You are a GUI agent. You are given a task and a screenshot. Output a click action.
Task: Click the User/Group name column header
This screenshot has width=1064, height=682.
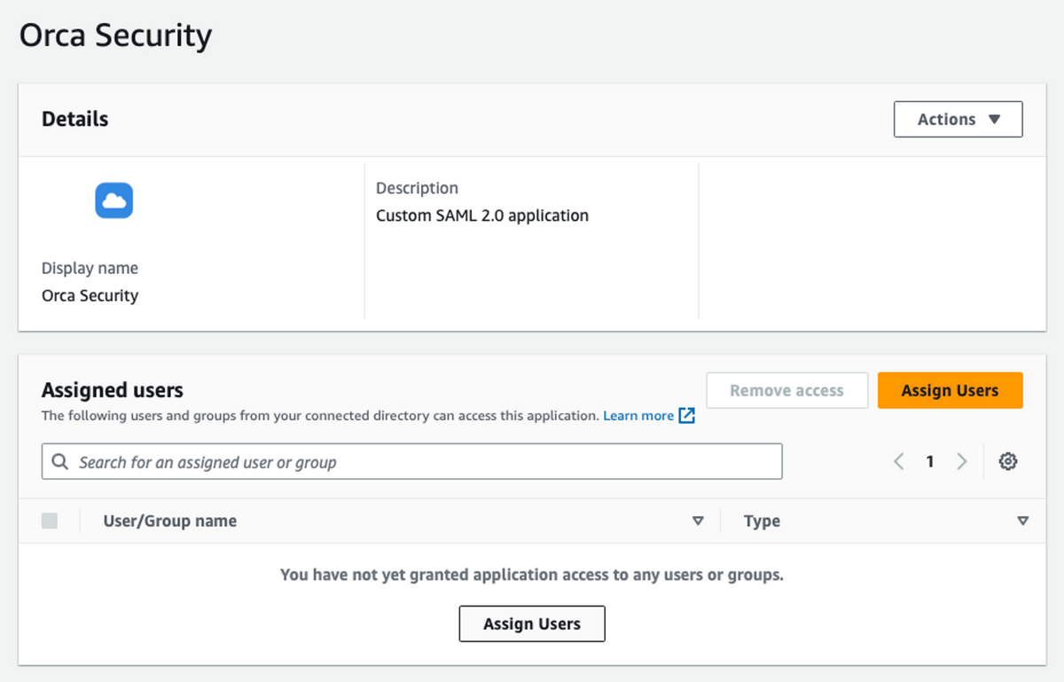pyautogui.click(x=170, y=521)
